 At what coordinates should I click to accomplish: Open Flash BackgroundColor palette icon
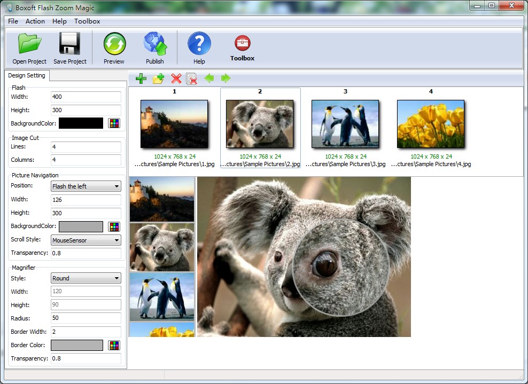[114, 123]
